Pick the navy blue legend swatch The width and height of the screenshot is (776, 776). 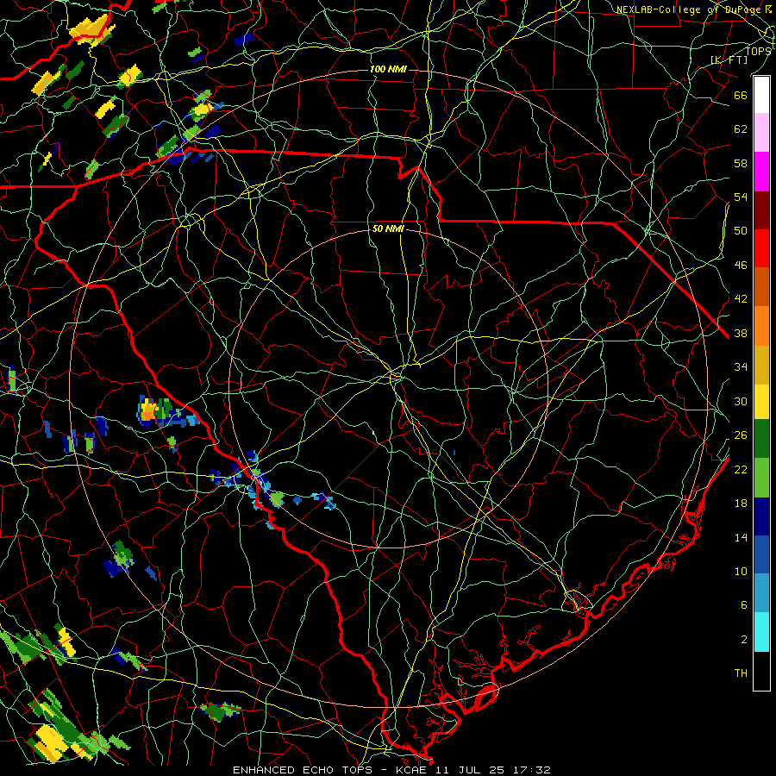(x=761, y=516)
